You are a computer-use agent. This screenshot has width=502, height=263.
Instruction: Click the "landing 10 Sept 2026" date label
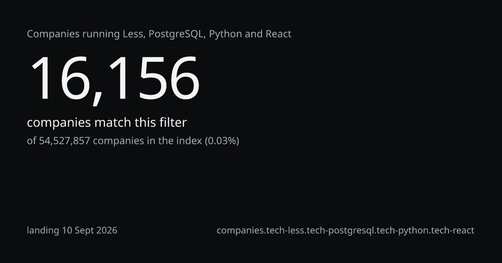click(72, 230)
